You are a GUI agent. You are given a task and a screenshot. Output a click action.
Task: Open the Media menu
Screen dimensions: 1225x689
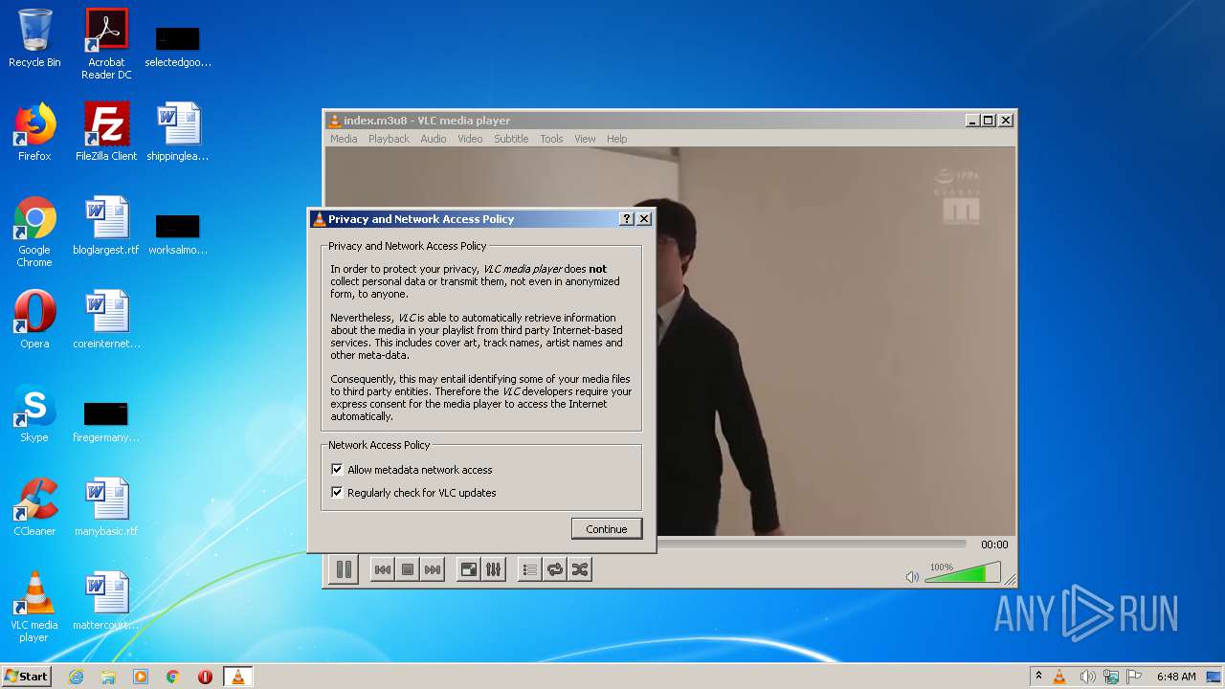[x=344, y=139]
